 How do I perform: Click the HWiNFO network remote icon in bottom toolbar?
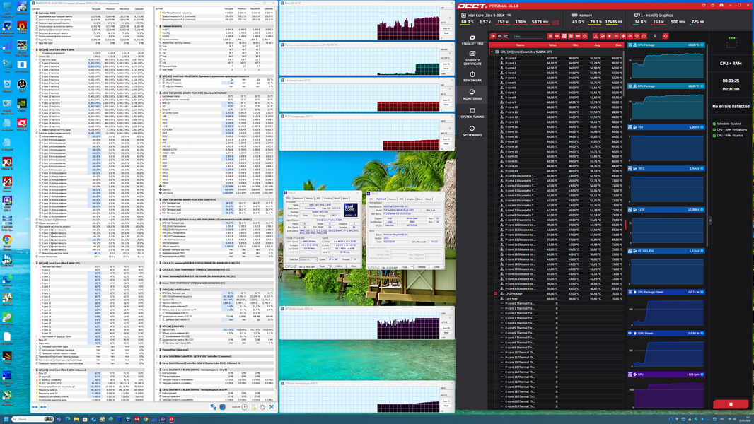click(x=213, y=407)
